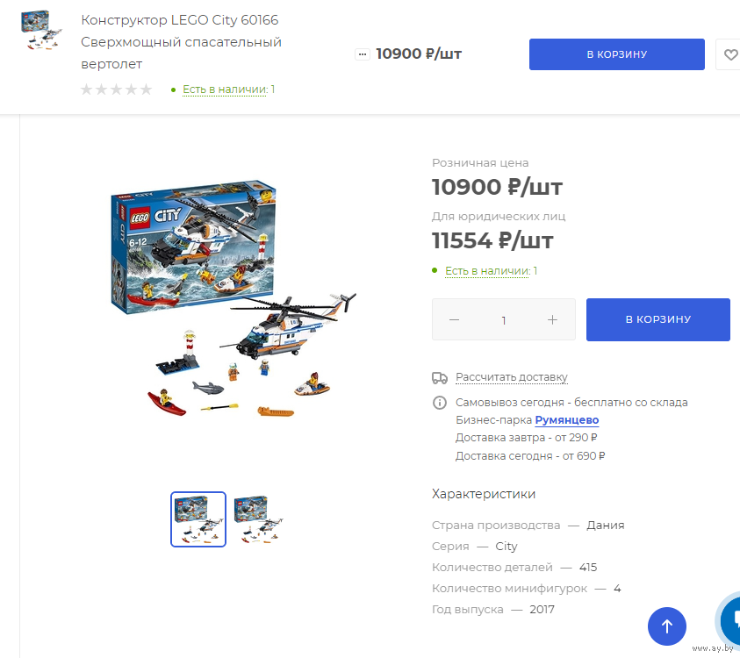Select the second product thumbnail

pyautogui.click(x=259, y=519)
